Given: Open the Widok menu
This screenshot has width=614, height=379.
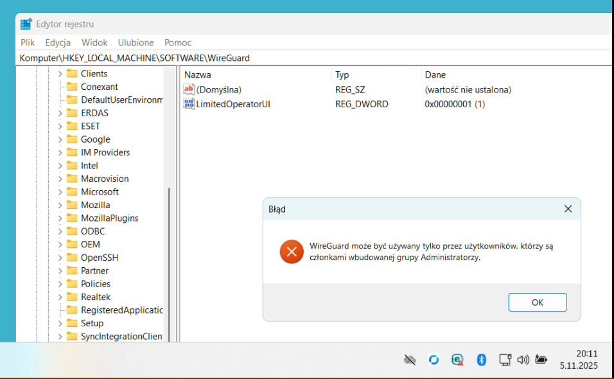Looking at the screenshot, I should 94,42.
